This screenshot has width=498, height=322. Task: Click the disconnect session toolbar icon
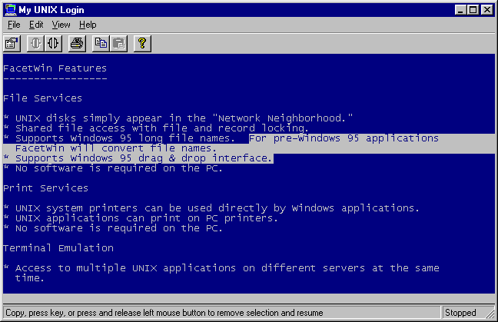tap(52, 43)
